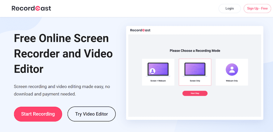Screen dimensions: 273x132
Task: Click the "Free Online Screen Recorder" headline
Action: [63, 54]
